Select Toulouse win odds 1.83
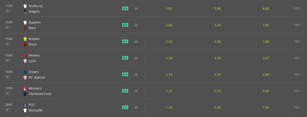 169,9
